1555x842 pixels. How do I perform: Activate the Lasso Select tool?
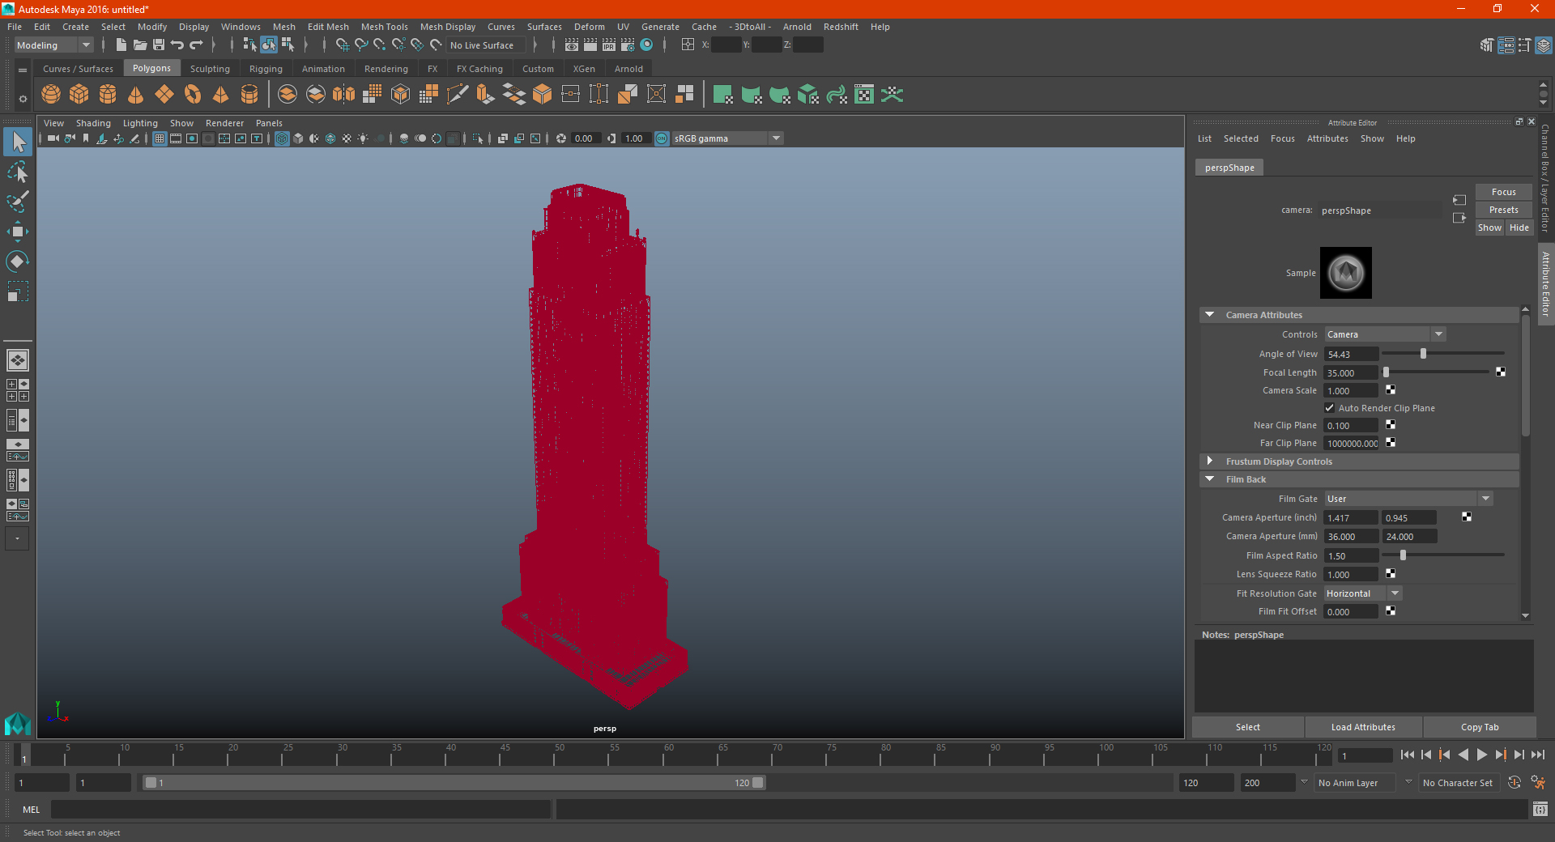pos(18,172)
